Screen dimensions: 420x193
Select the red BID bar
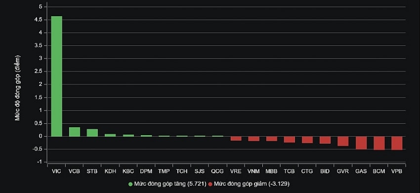pos(325,140)
